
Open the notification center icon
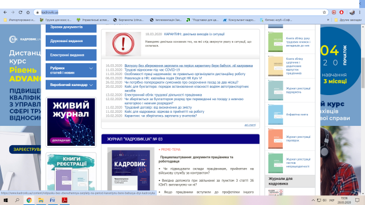tap(358, 200)
